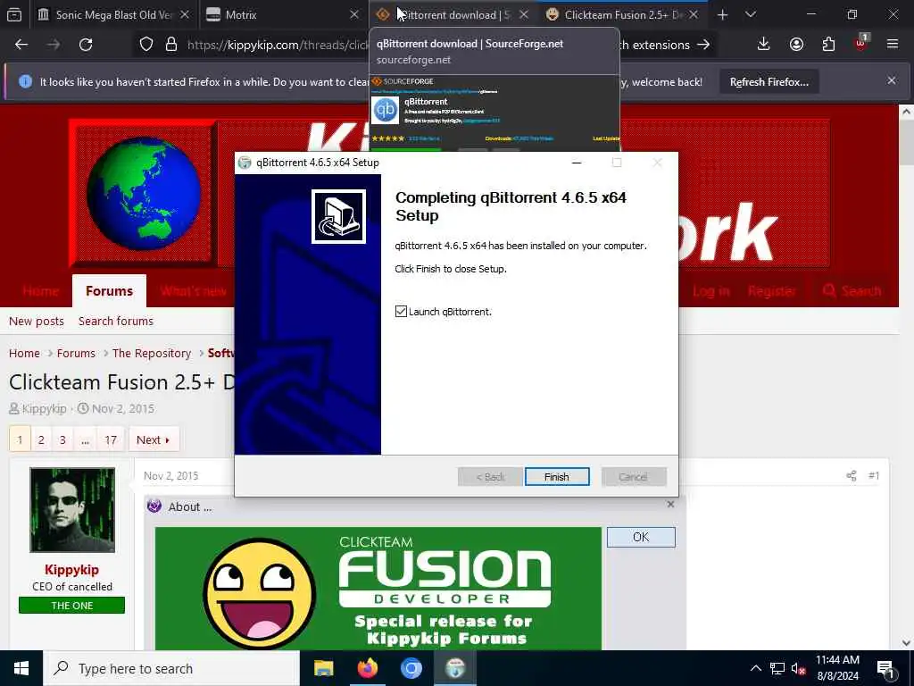Click the info icon in notification bar

tap(25, 81)
